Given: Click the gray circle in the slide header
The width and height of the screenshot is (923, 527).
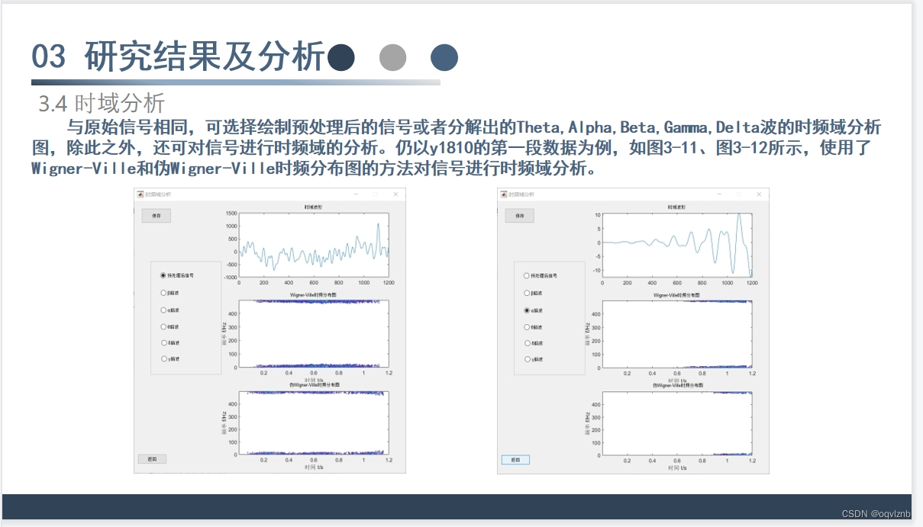Looking at the screenshot, I should [393, 56].
